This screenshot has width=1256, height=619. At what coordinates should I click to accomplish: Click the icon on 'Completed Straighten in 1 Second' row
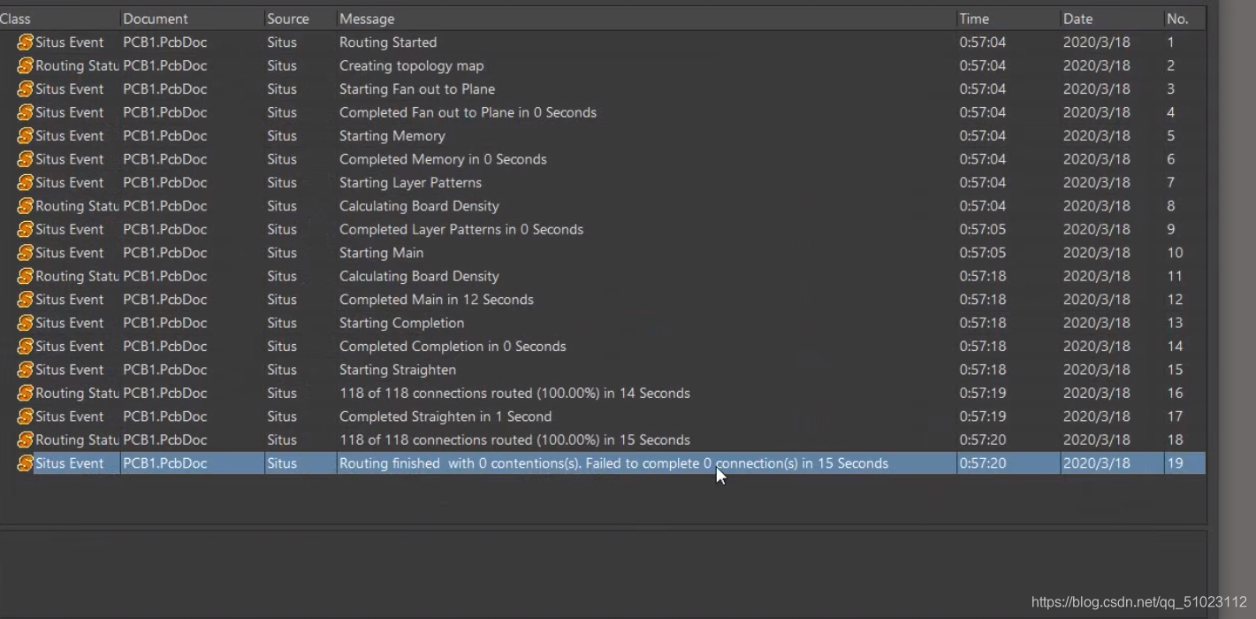tap(26, 417)
